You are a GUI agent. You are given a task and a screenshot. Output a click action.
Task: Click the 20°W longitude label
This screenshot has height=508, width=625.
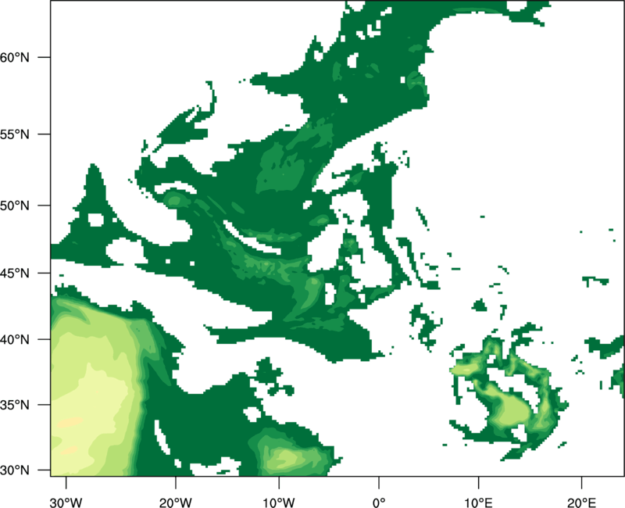coord(176,503)
